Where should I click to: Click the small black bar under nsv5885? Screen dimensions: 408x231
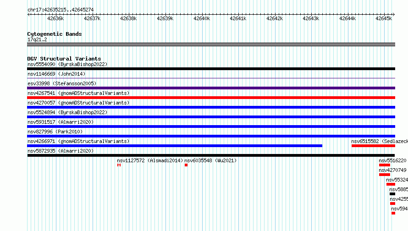point(392,194)
